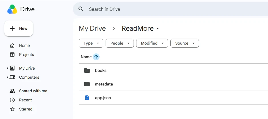Open Recent files list
This screenshot has width=268, height=119.
coord(25,100)
